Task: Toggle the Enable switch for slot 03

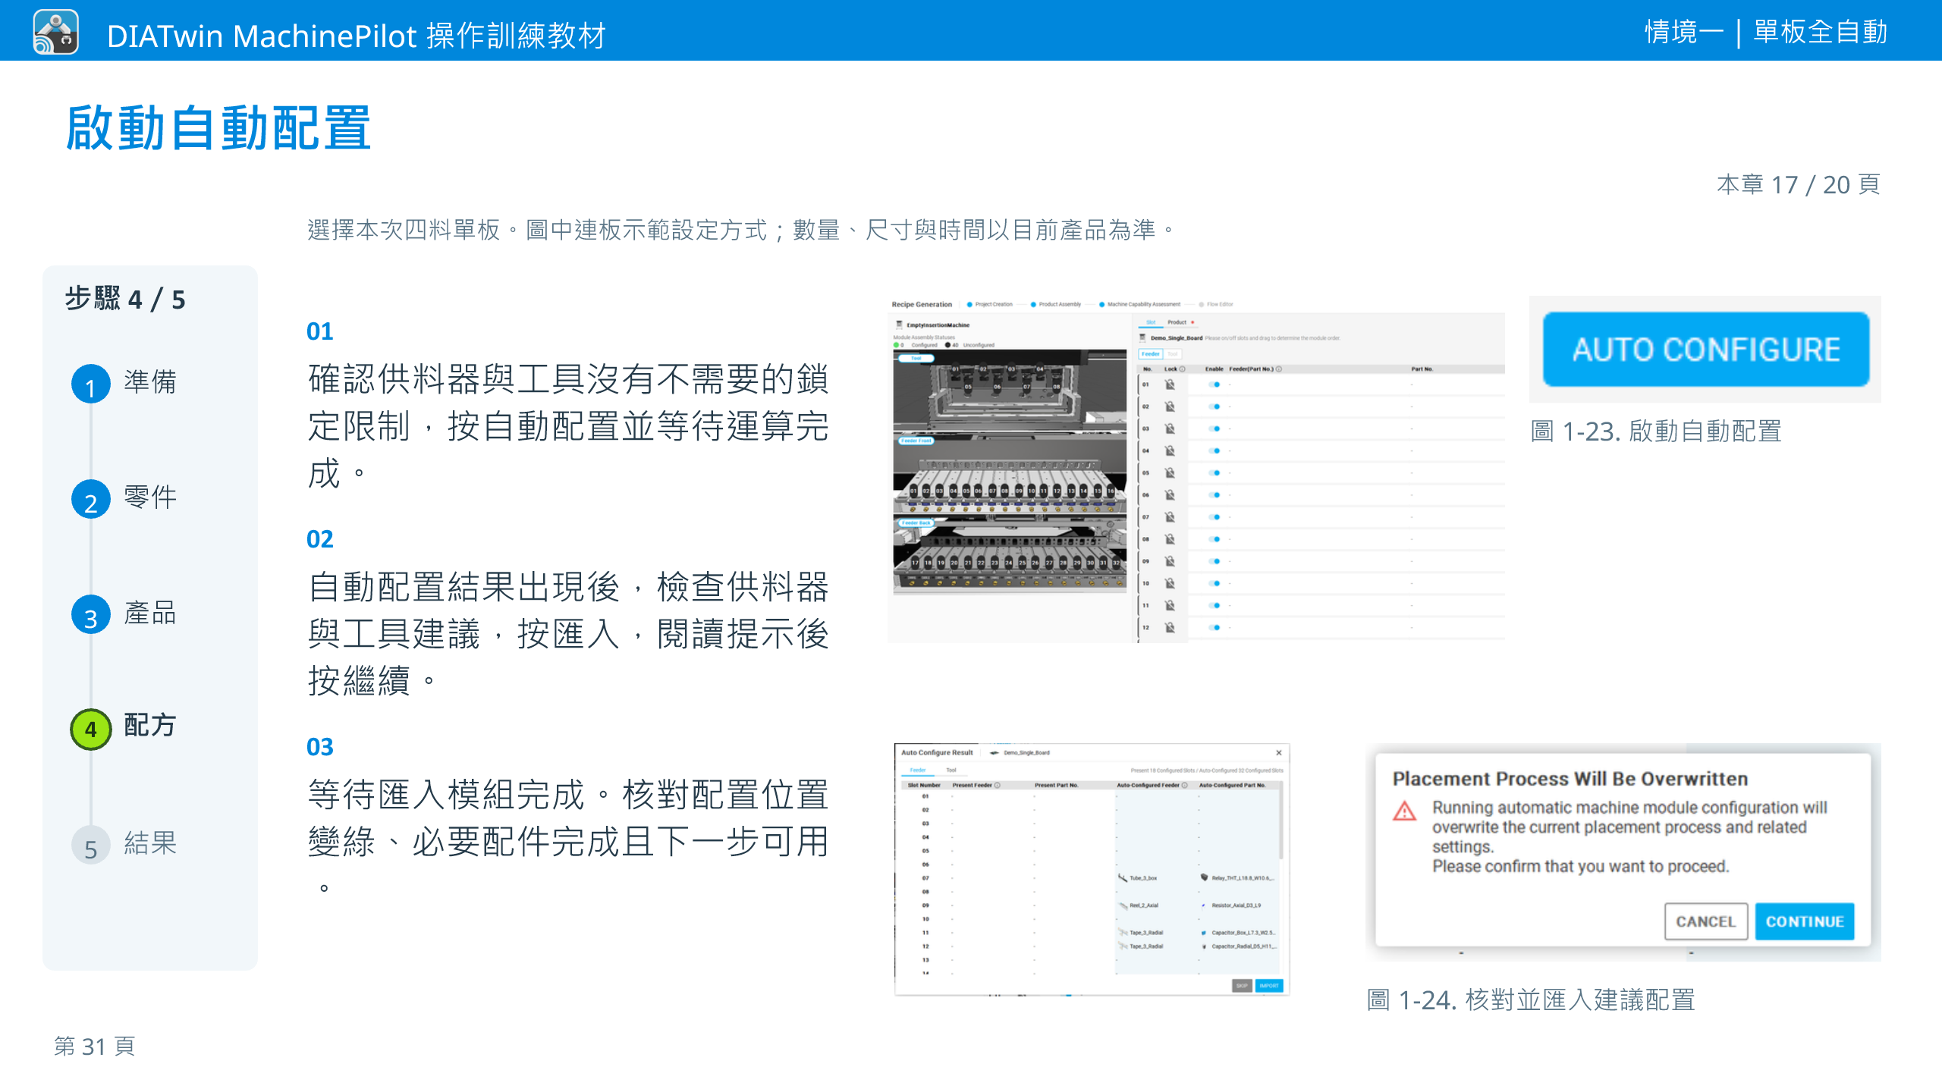Action: coord(1215,428)
